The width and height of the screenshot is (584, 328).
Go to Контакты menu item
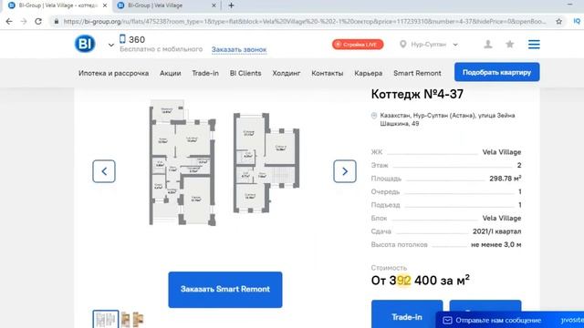(x=328, y=73)
